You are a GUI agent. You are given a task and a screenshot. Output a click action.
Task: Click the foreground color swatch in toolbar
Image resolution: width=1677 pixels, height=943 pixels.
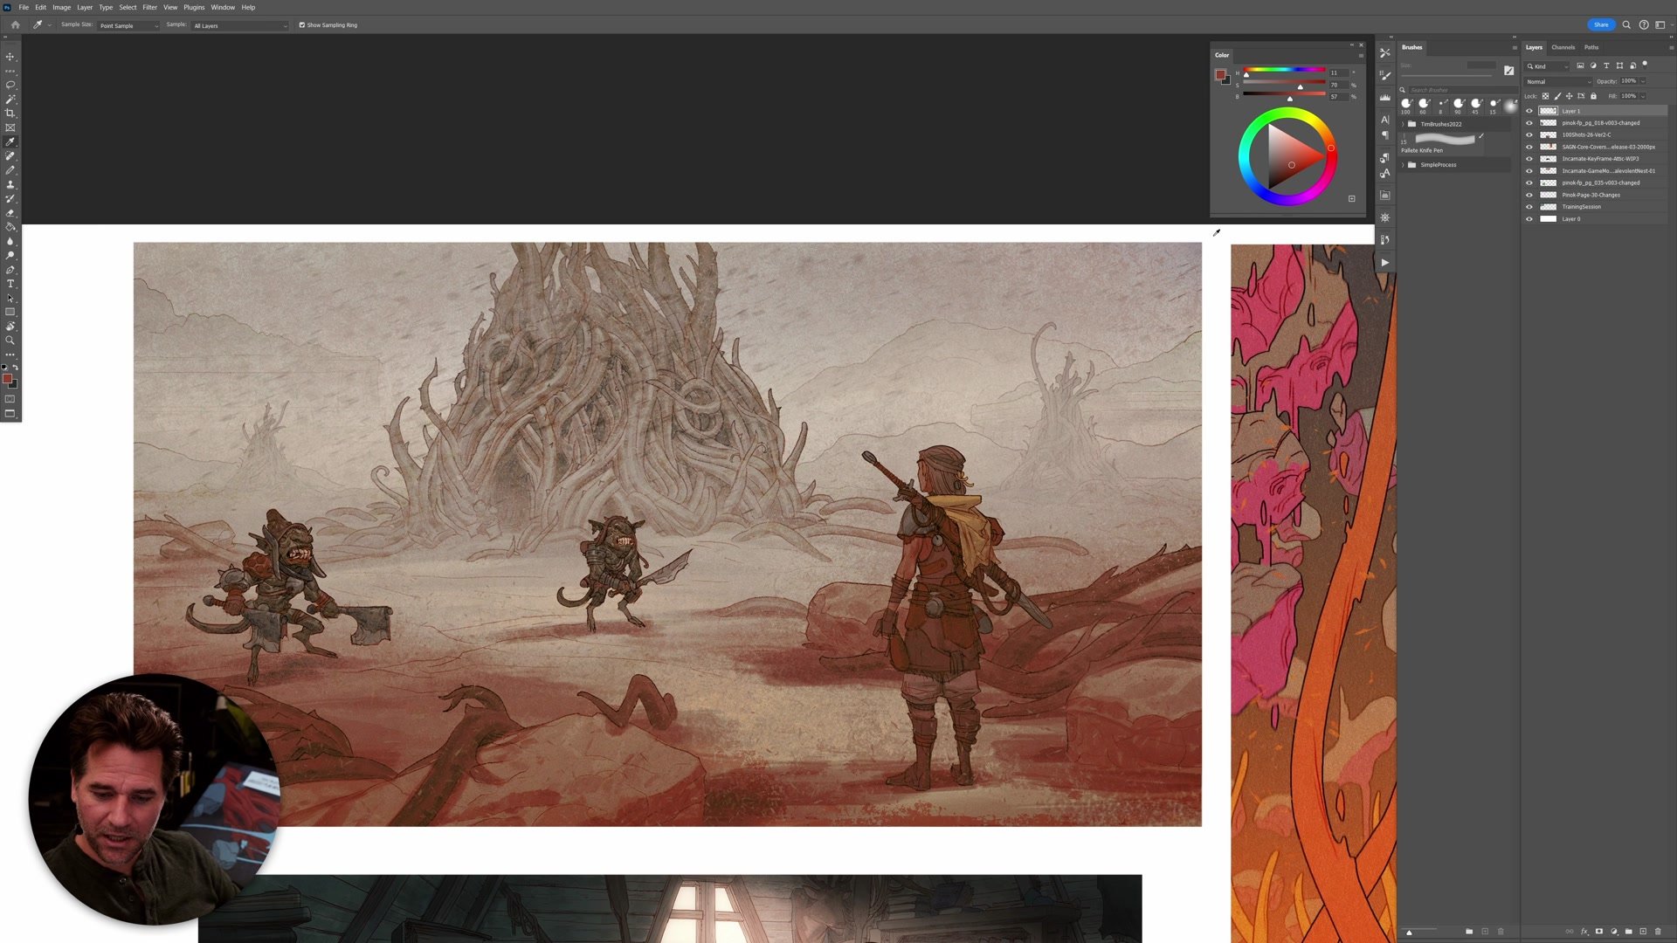(7, 379)
